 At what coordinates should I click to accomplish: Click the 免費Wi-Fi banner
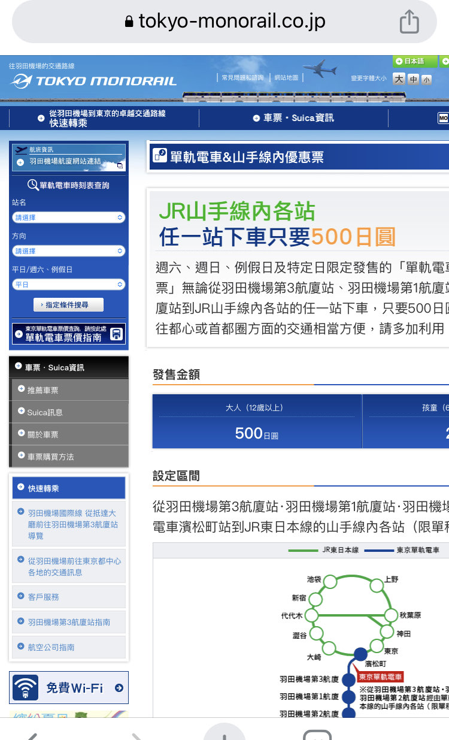69,688
